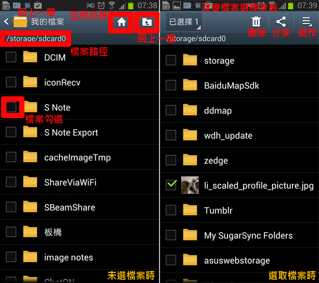Tick the checkbox next to ShareViaWiFi
This screenshot has height=283, width=319.
(x=11, y=182)
